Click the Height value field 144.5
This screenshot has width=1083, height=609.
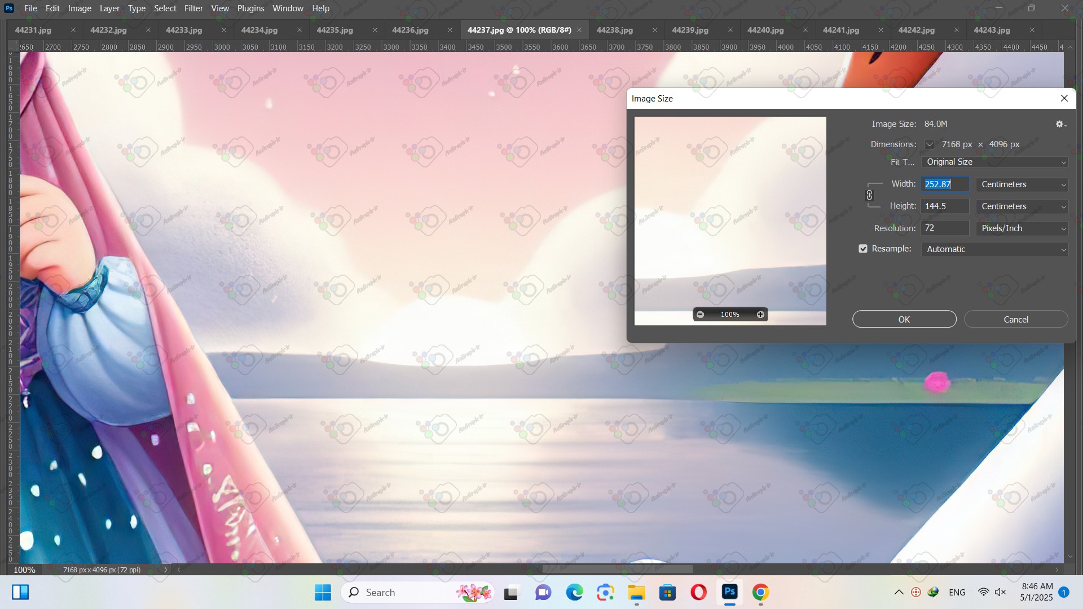tap(945, 206)
